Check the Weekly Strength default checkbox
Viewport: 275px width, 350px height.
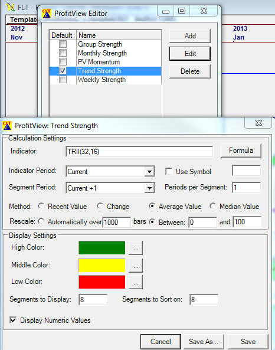63,80
